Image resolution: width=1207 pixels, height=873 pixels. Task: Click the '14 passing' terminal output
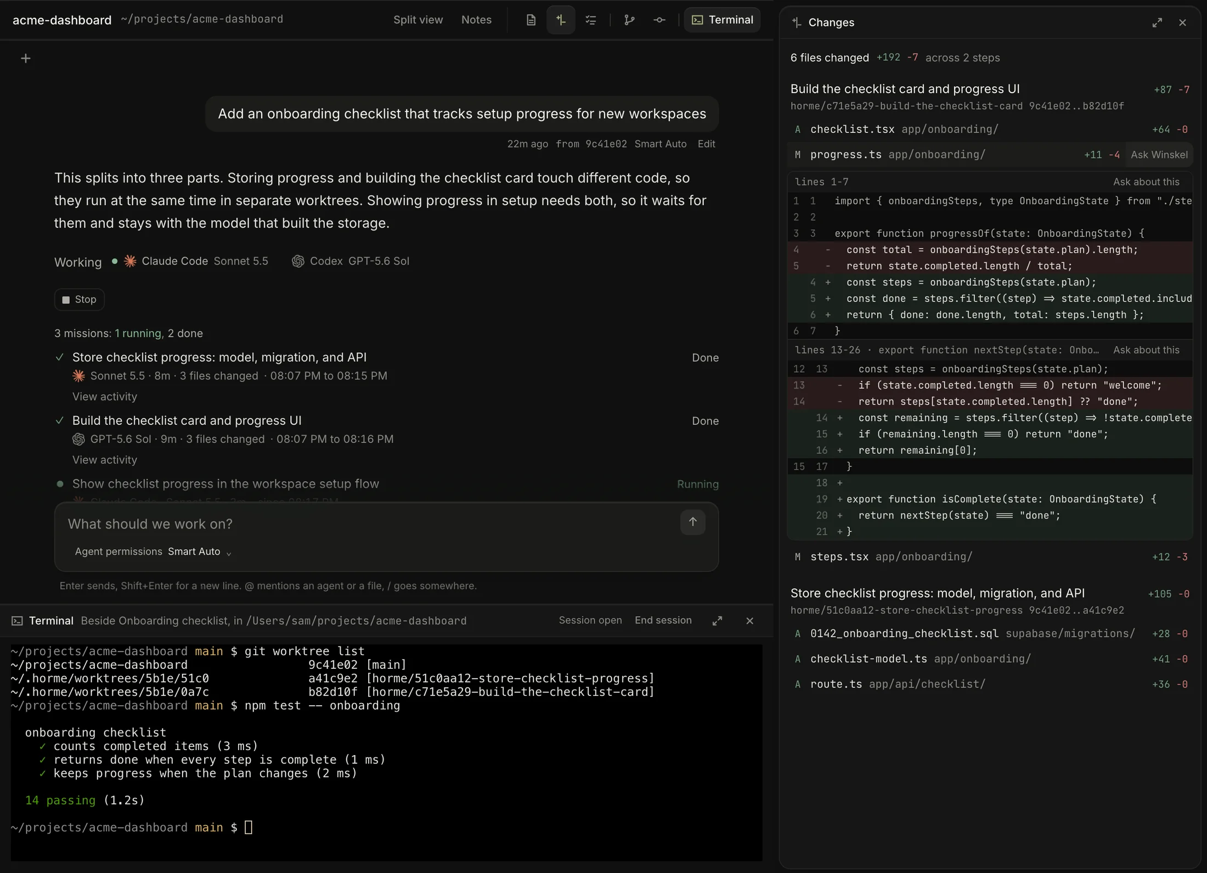(x=60, y=800)
